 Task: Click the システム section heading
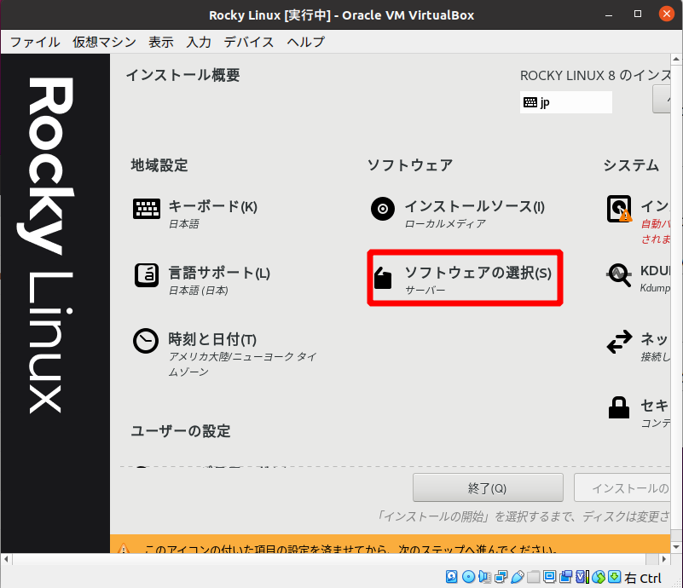click(631, 165)
